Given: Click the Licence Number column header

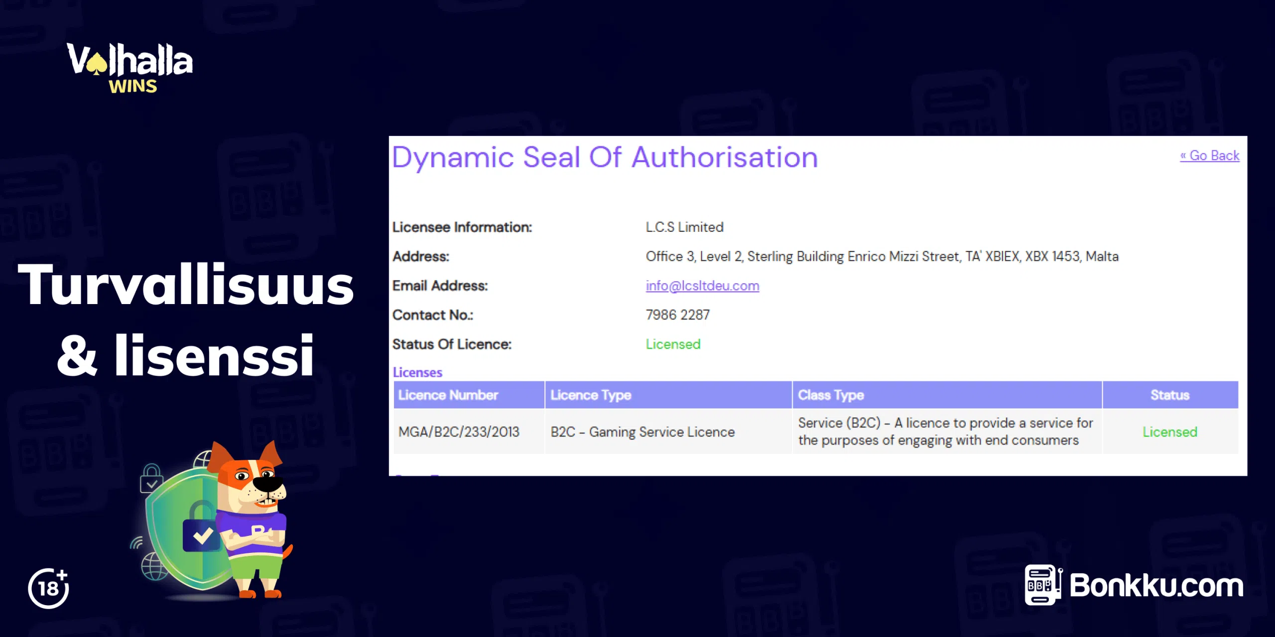Looking at the screenshot, I should coord(448,395).
